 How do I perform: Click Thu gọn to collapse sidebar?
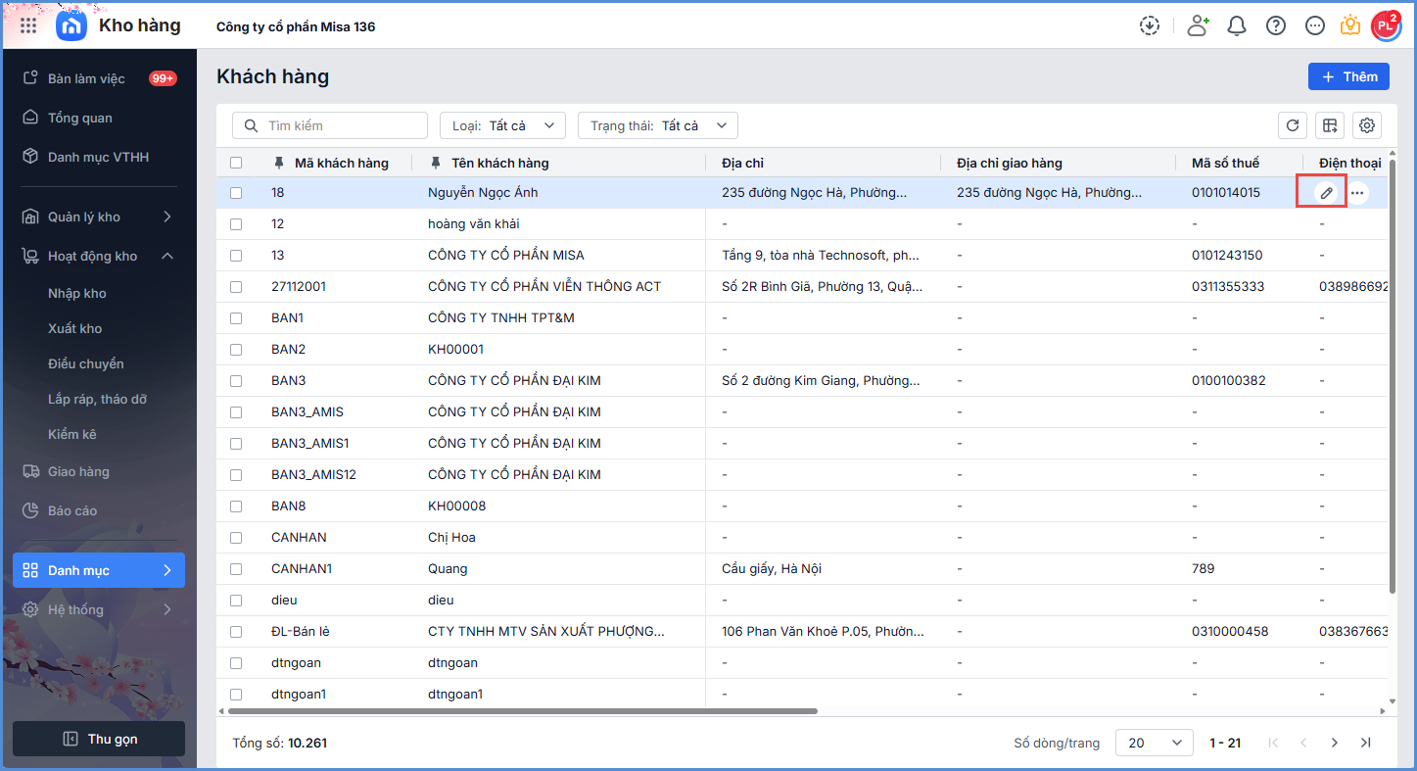click(x=99, y=739)
